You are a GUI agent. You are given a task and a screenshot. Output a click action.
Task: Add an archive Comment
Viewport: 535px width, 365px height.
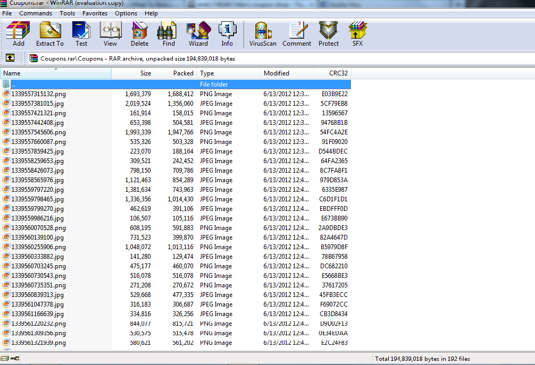point(297,34)
